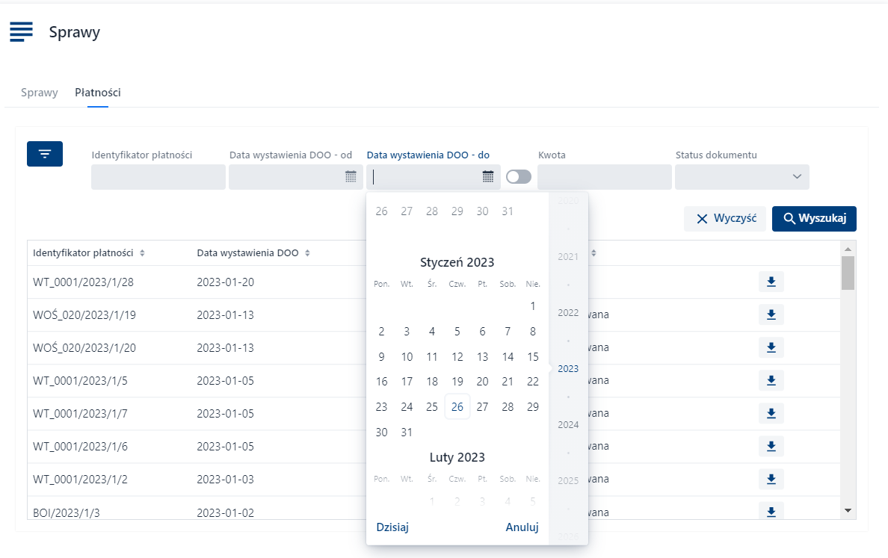Click calendar icon in DOO date 'do' field

pyautogui.click(x=488, y=177)
